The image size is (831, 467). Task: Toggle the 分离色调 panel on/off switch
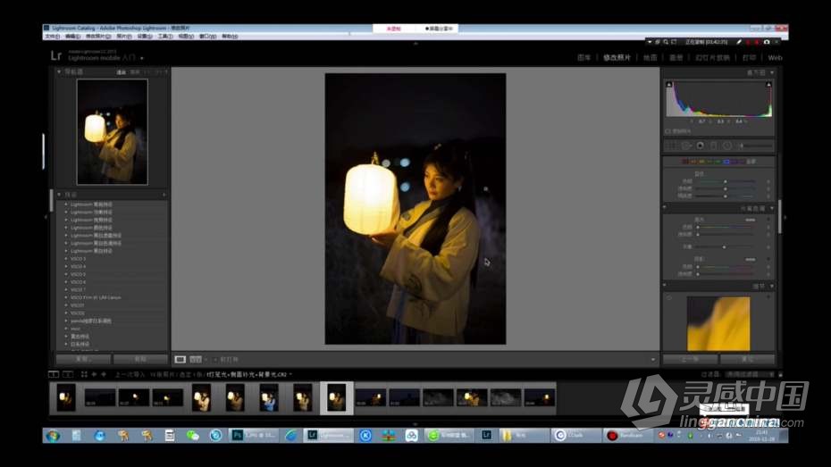665,208
